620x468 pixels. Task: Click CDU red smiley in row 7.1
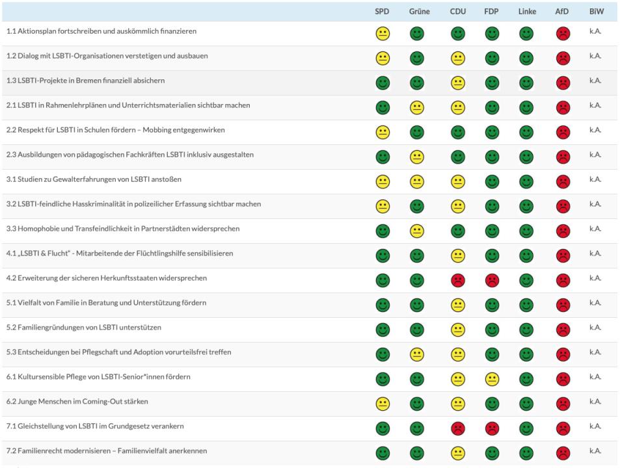[x=457, y=428]
